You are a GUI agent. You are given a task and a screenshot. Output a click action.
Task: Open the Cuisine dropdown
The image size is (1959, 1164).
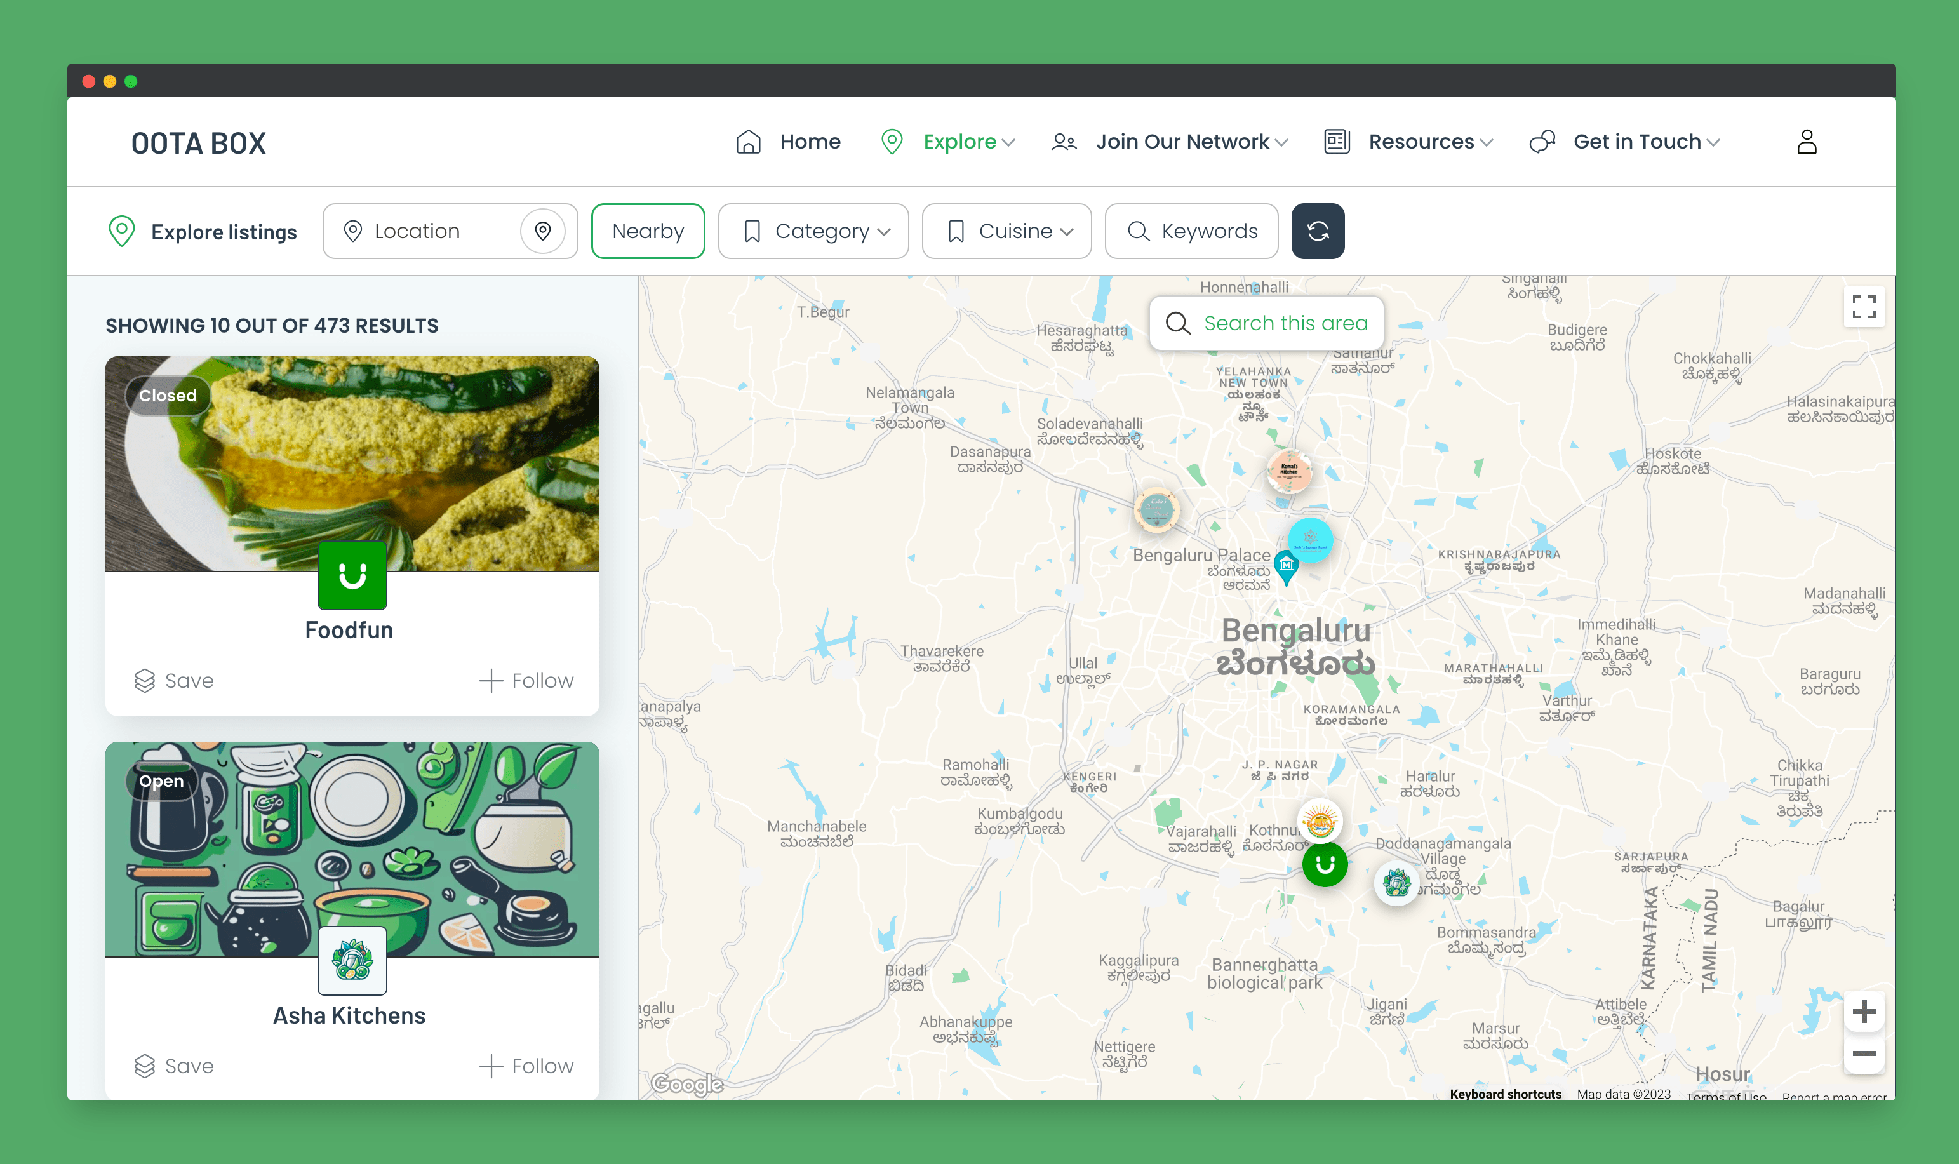(x=1006, y=231)
